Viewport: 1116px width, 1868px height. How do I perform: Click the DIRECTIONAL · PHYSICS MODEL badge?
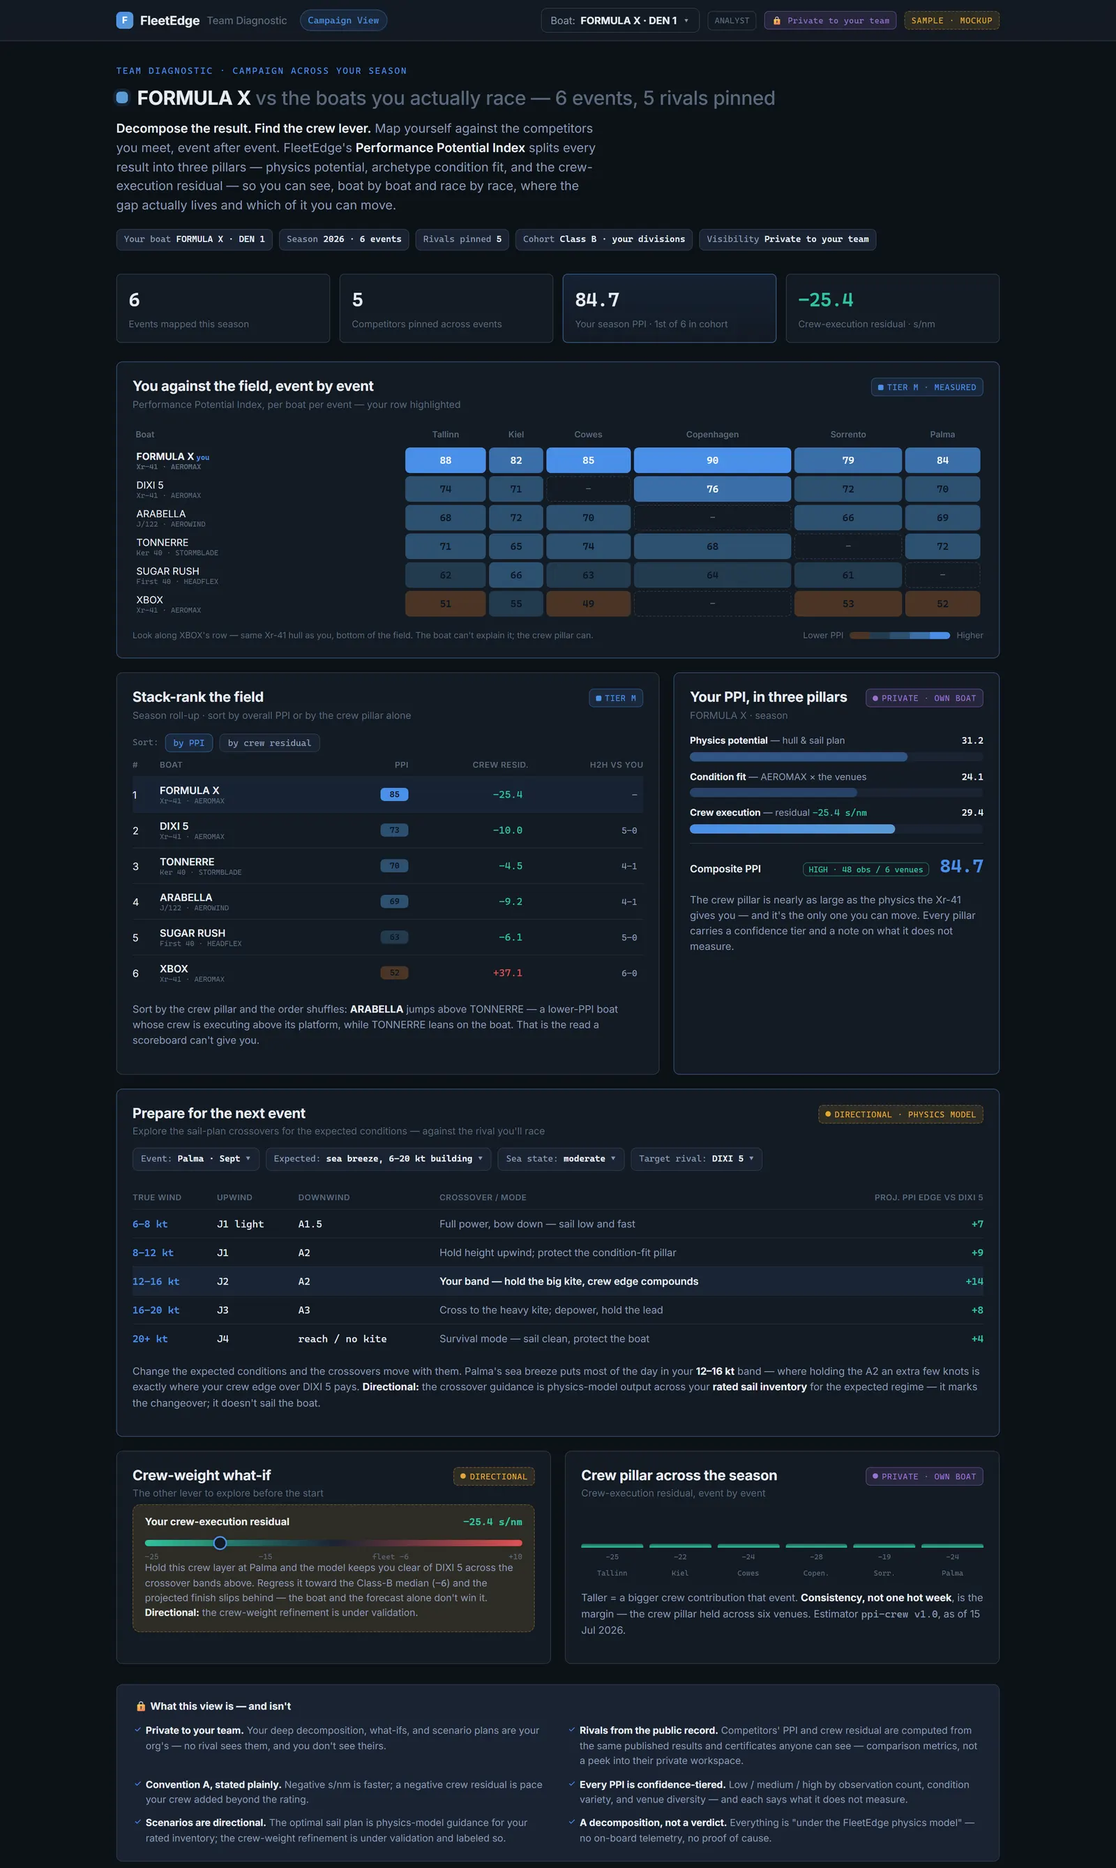(x=900, y=1114)
